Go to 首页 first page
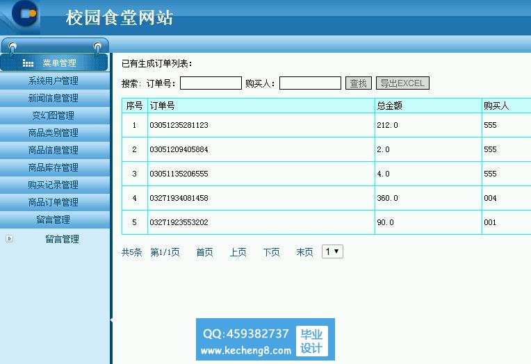The height and width of the screenshot is (364, 531). click(x=204, y=252)
